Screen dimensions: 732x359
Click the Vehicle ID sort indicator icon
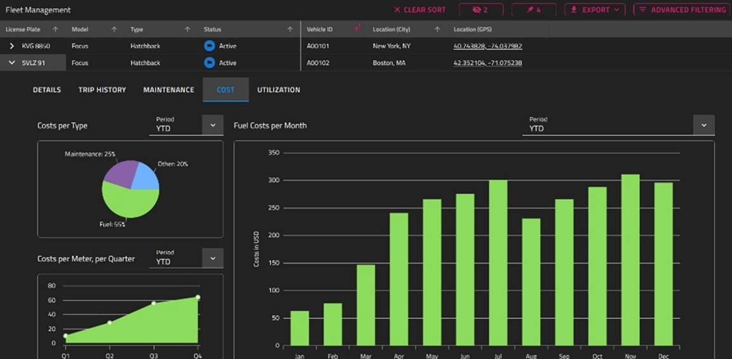(357, 29)
